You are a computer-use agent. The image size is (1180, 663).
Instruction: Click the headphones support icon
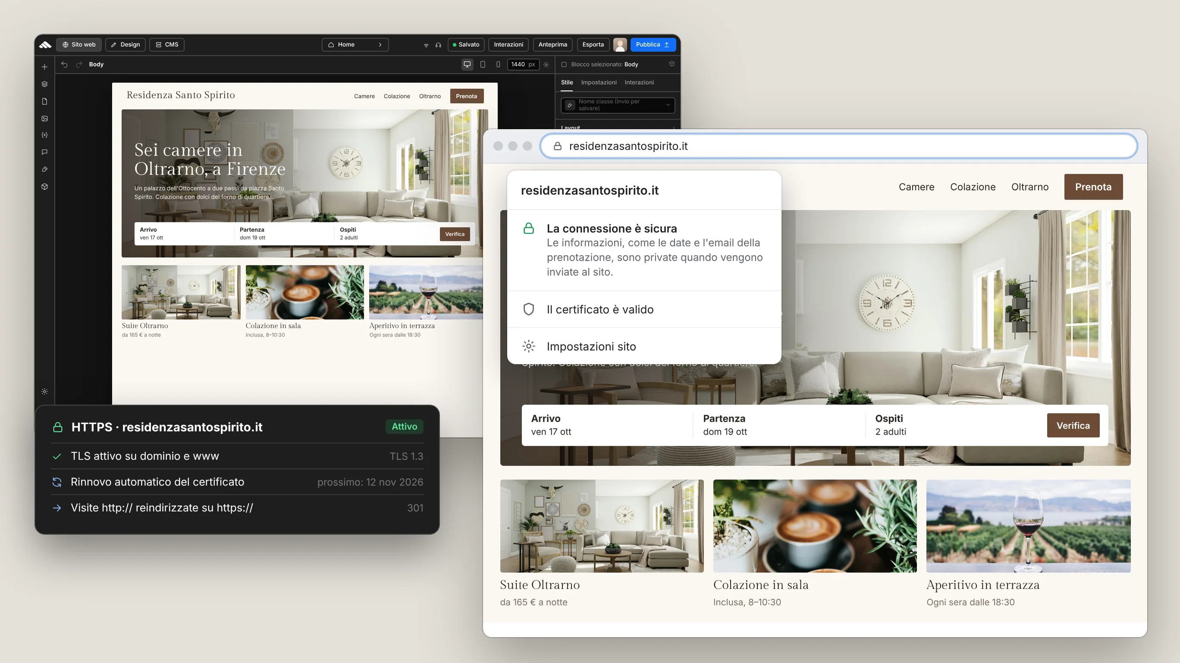tap(438, 45)
